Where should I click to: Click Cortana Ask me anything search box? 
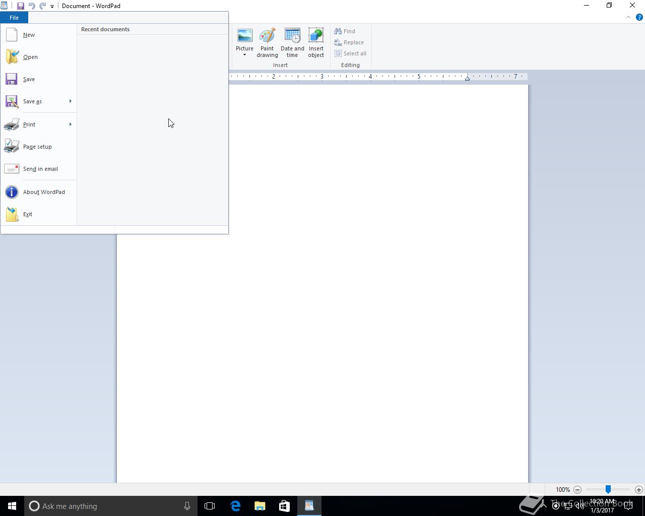110,506
